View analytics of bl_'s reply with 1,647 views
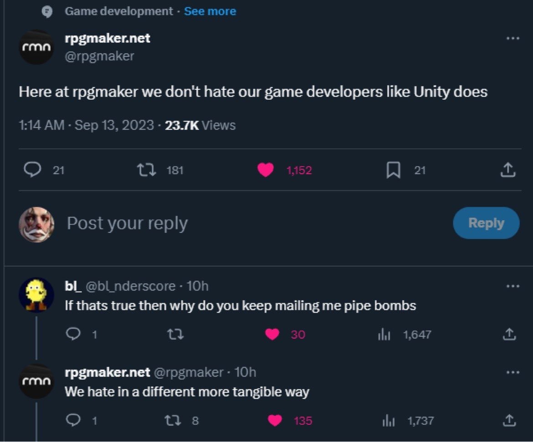Image resolution: width=533 pixels, height=442 pixels. tap(384, 334)
